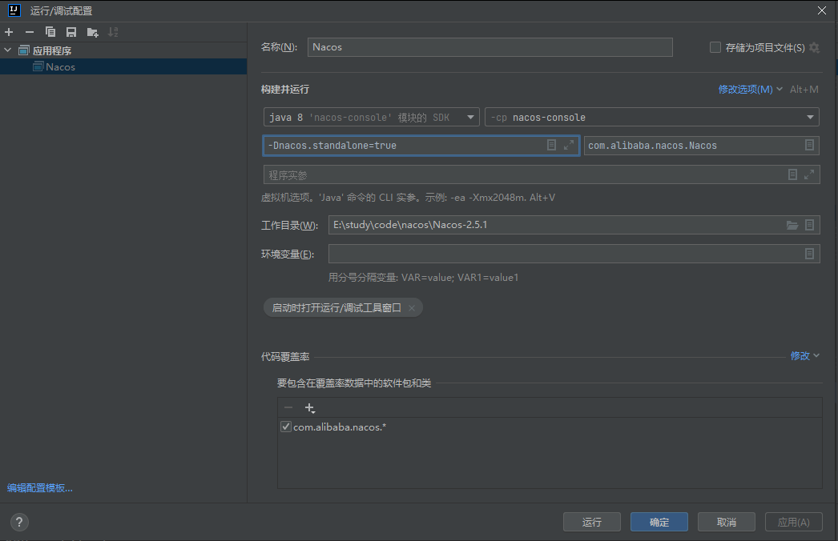Remove the open tool window on startup chip

[412, 308]
